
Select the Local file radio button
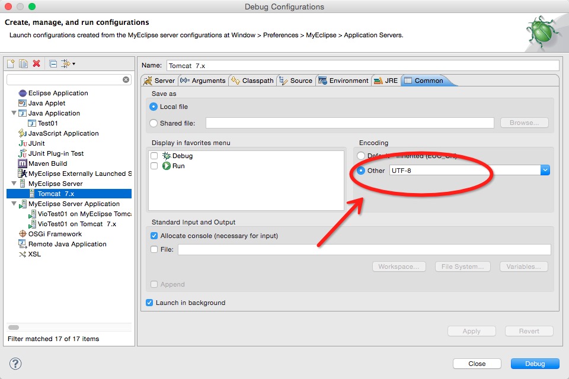pos(154,107)
